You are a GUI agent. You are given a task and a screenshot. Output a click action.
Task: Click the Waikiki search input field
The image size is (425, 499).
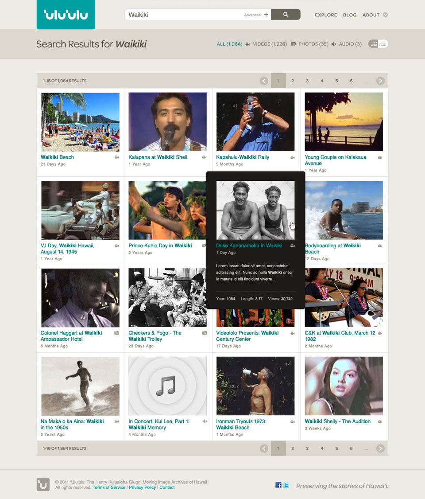pyautogui.click(x=184, y=15)
